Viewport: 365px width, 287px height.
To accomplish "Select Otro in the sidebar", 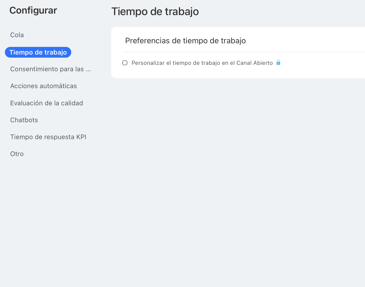I will coord(17,154).
